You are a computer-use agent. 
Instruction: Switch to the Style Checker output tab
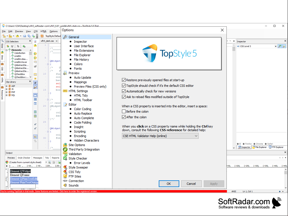(x=24, y=158)
